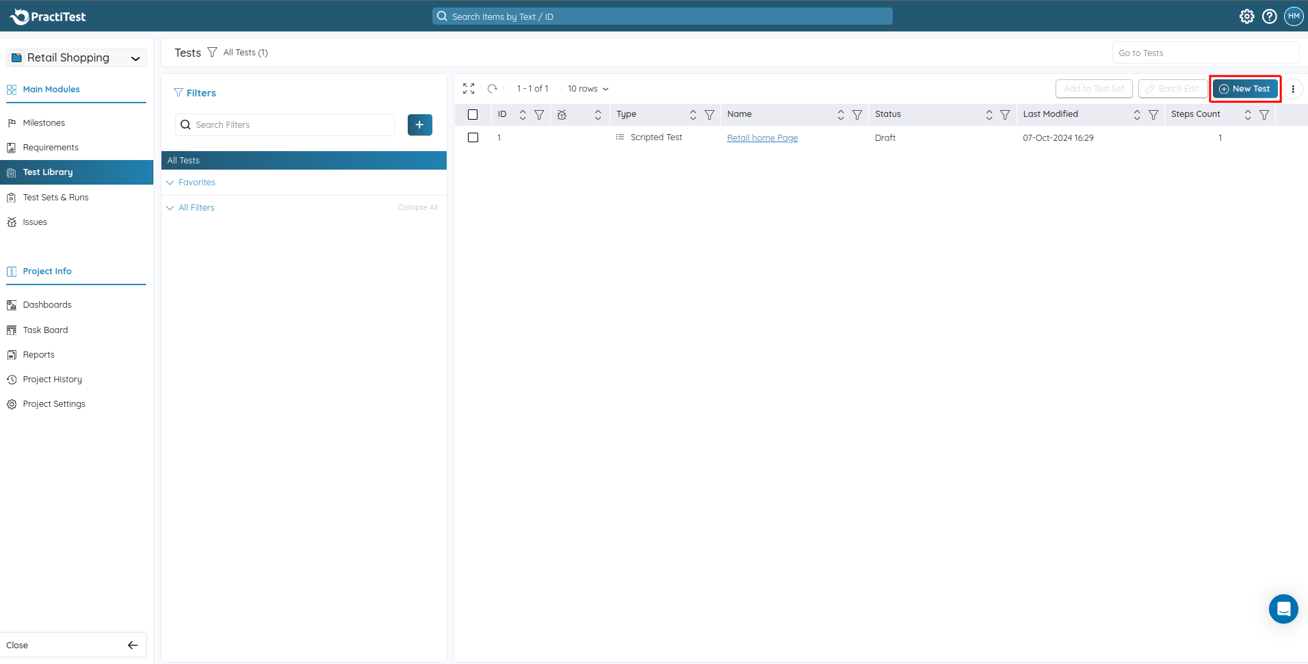Open the HM user avatar menu
The image size is (1308, 664).
(x=1294, y=16)
